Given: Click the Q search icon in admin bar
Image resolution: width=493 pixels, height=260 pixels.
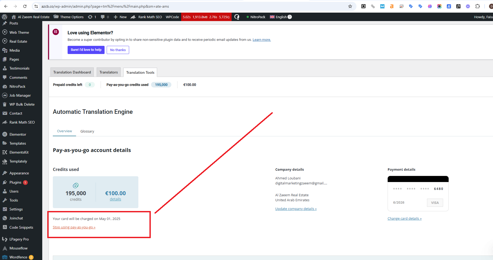Looking at the screenshot, I should click(237, 17).
